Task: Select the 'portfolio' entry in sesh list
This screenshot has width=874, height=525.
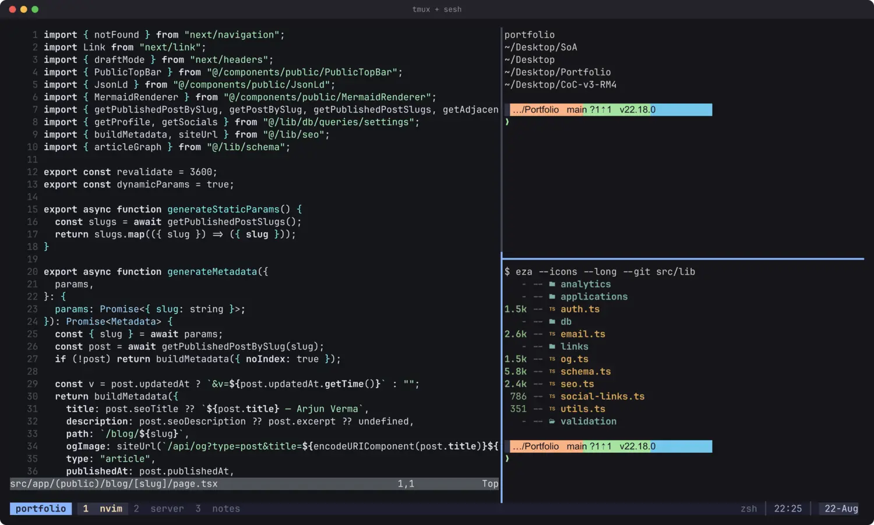Action: [530, 35]
